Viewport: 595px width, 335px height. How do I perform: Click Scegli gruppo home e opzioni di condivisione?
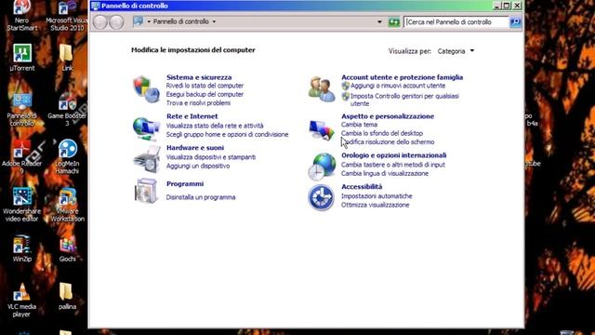(x=227, y=134)
